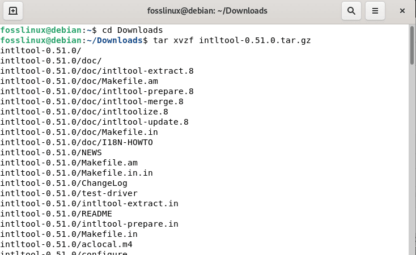Click the test-driver output line

69,193
